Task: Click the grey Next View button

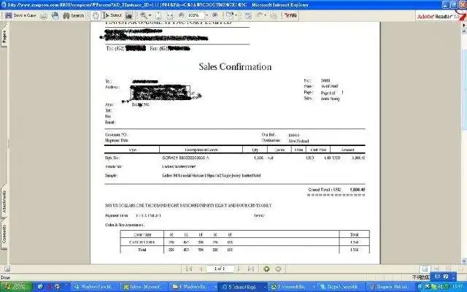Action: click(x=278, y=269)
